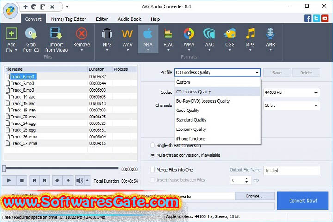Check Merge Files into One
Image resolution: width=333 pixels, height=222 pixels.
153,170
